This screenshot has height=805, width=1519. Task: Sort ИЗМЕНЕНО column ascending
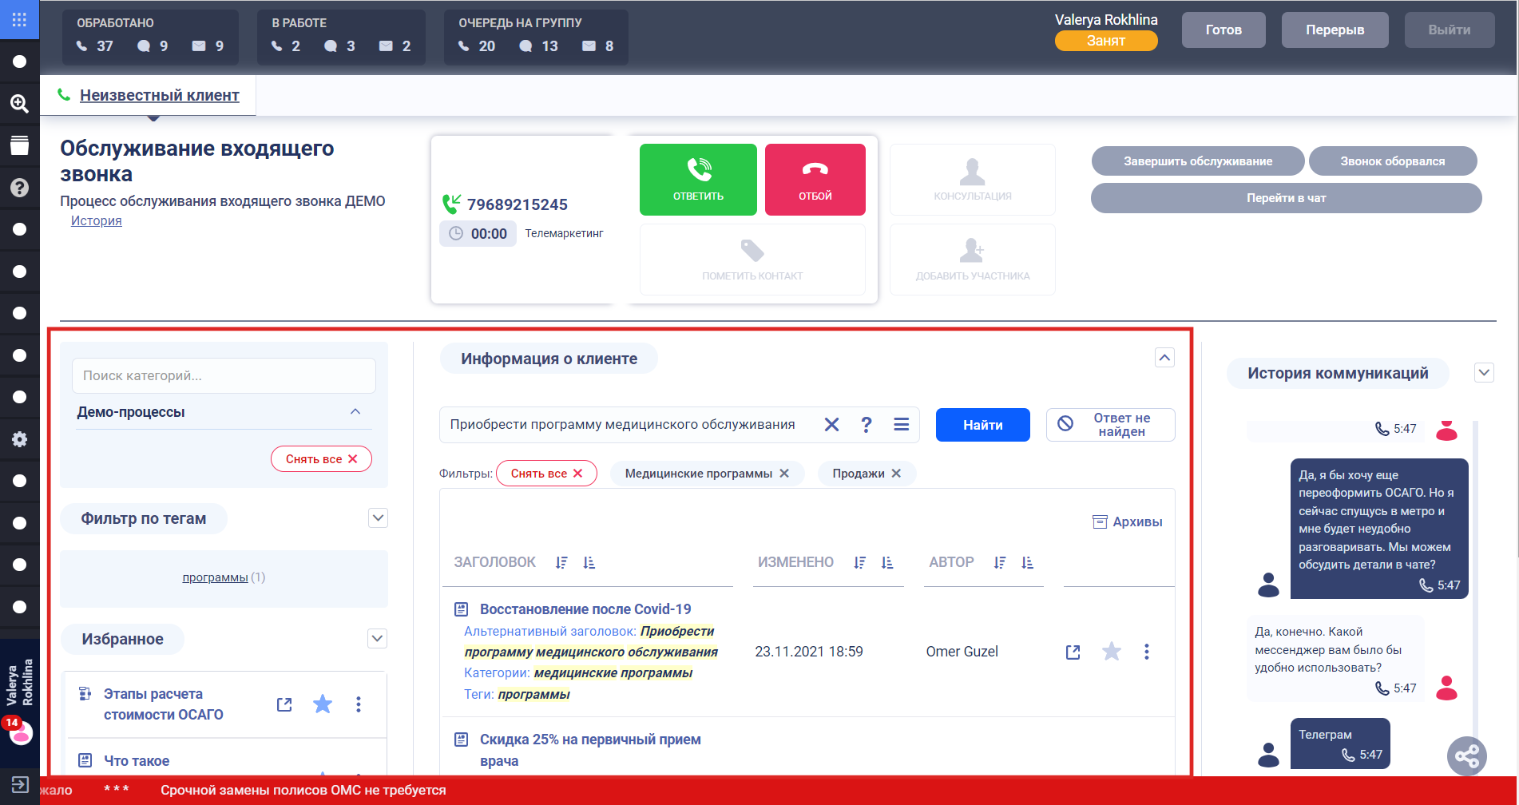coord(887,563)
